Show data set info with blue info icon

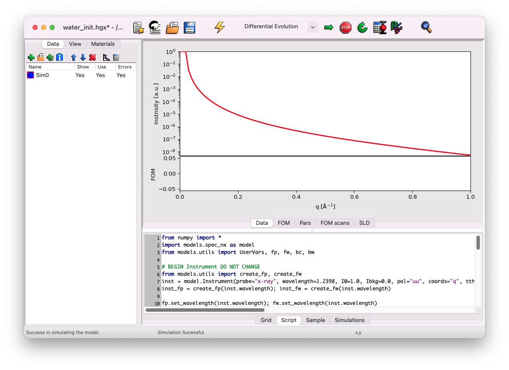click(x=60, y=57)
